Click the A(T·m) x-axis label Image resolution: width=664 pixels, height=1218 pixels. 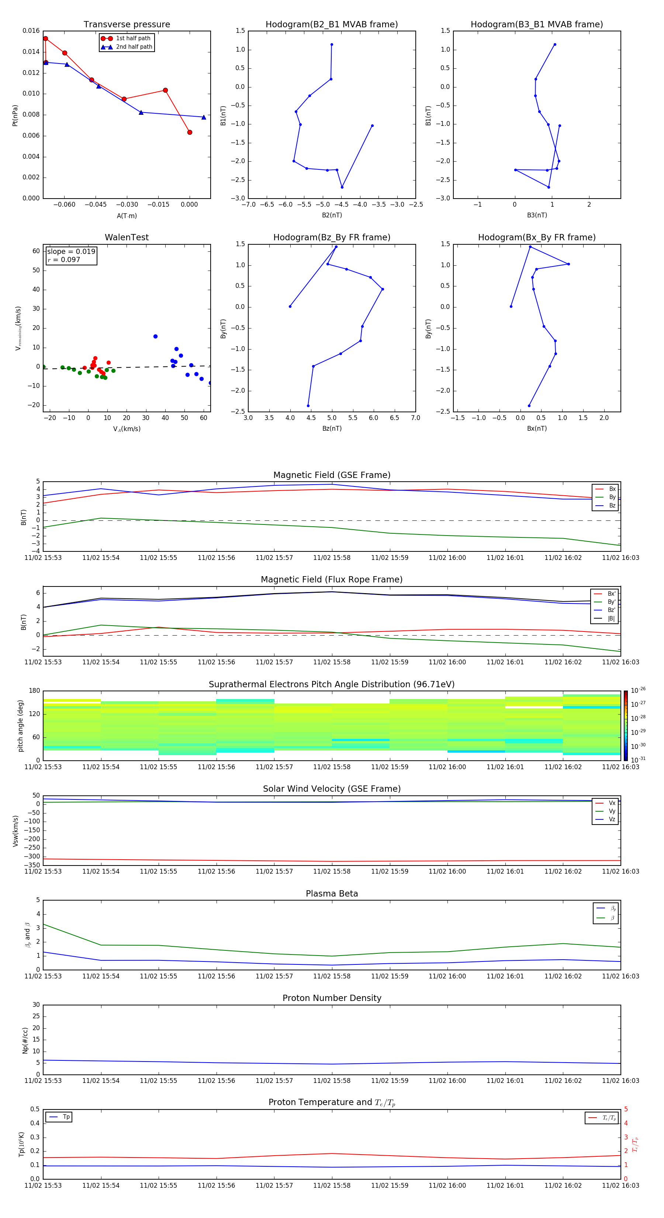[127, 216]
